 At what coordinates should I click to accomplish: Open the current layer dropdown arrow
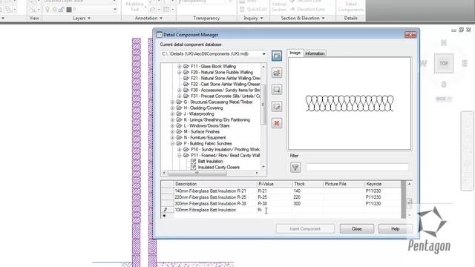coord(115,10)
